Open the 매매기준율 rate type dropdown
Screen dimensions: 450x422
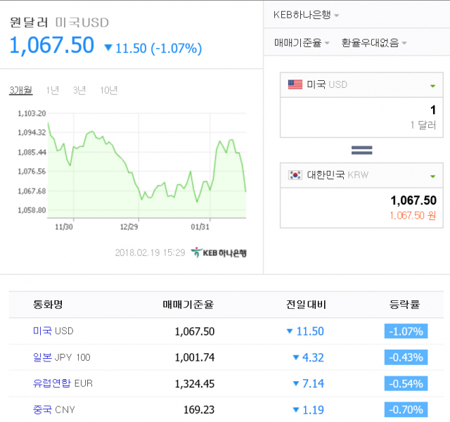(302, 43)
